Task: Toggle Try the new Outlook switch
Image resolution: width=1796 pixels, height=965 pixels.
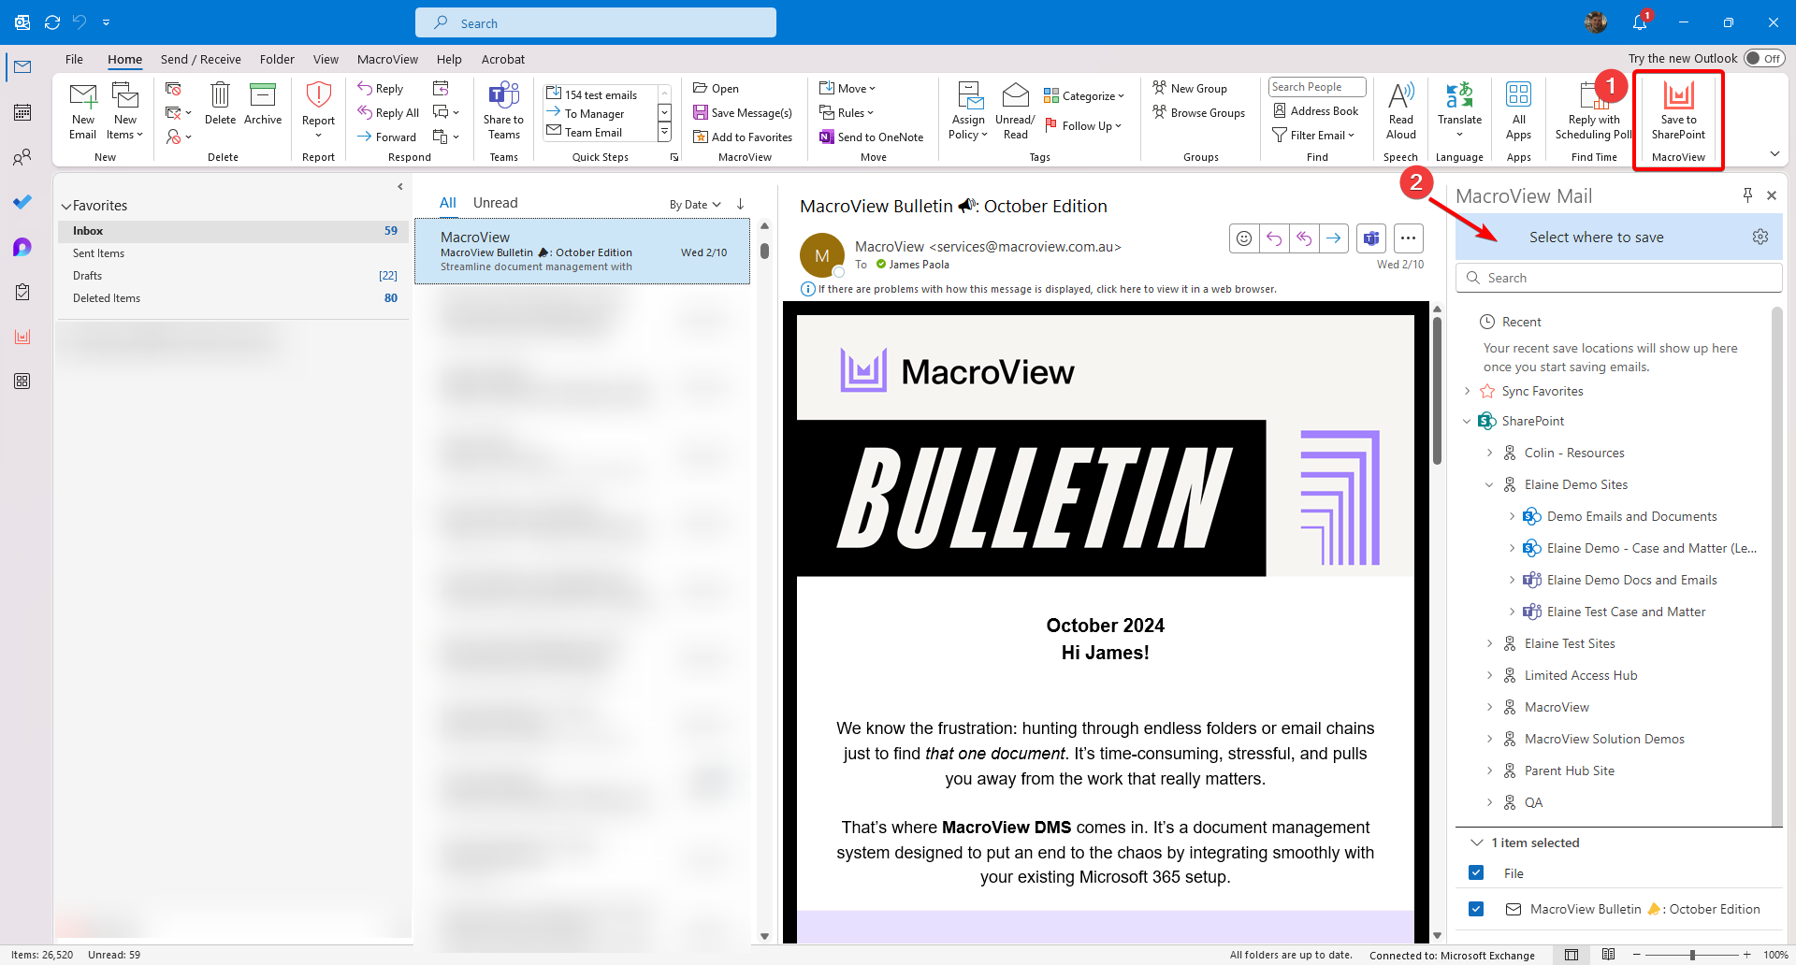Action: coord(1764,58)
